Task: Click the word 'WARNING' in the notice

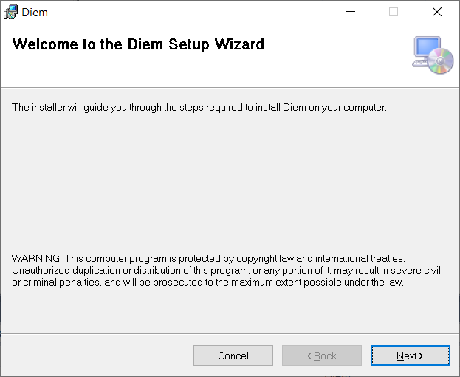Action: point(36,258)
